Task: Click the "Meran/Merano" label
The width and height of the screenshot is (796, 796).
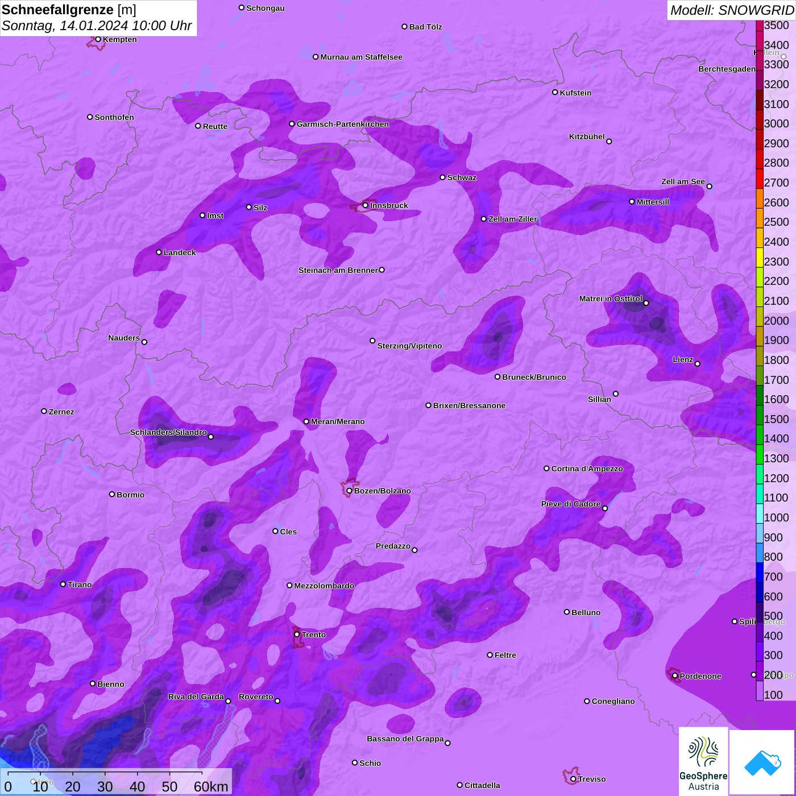Action: click(338, 421)
